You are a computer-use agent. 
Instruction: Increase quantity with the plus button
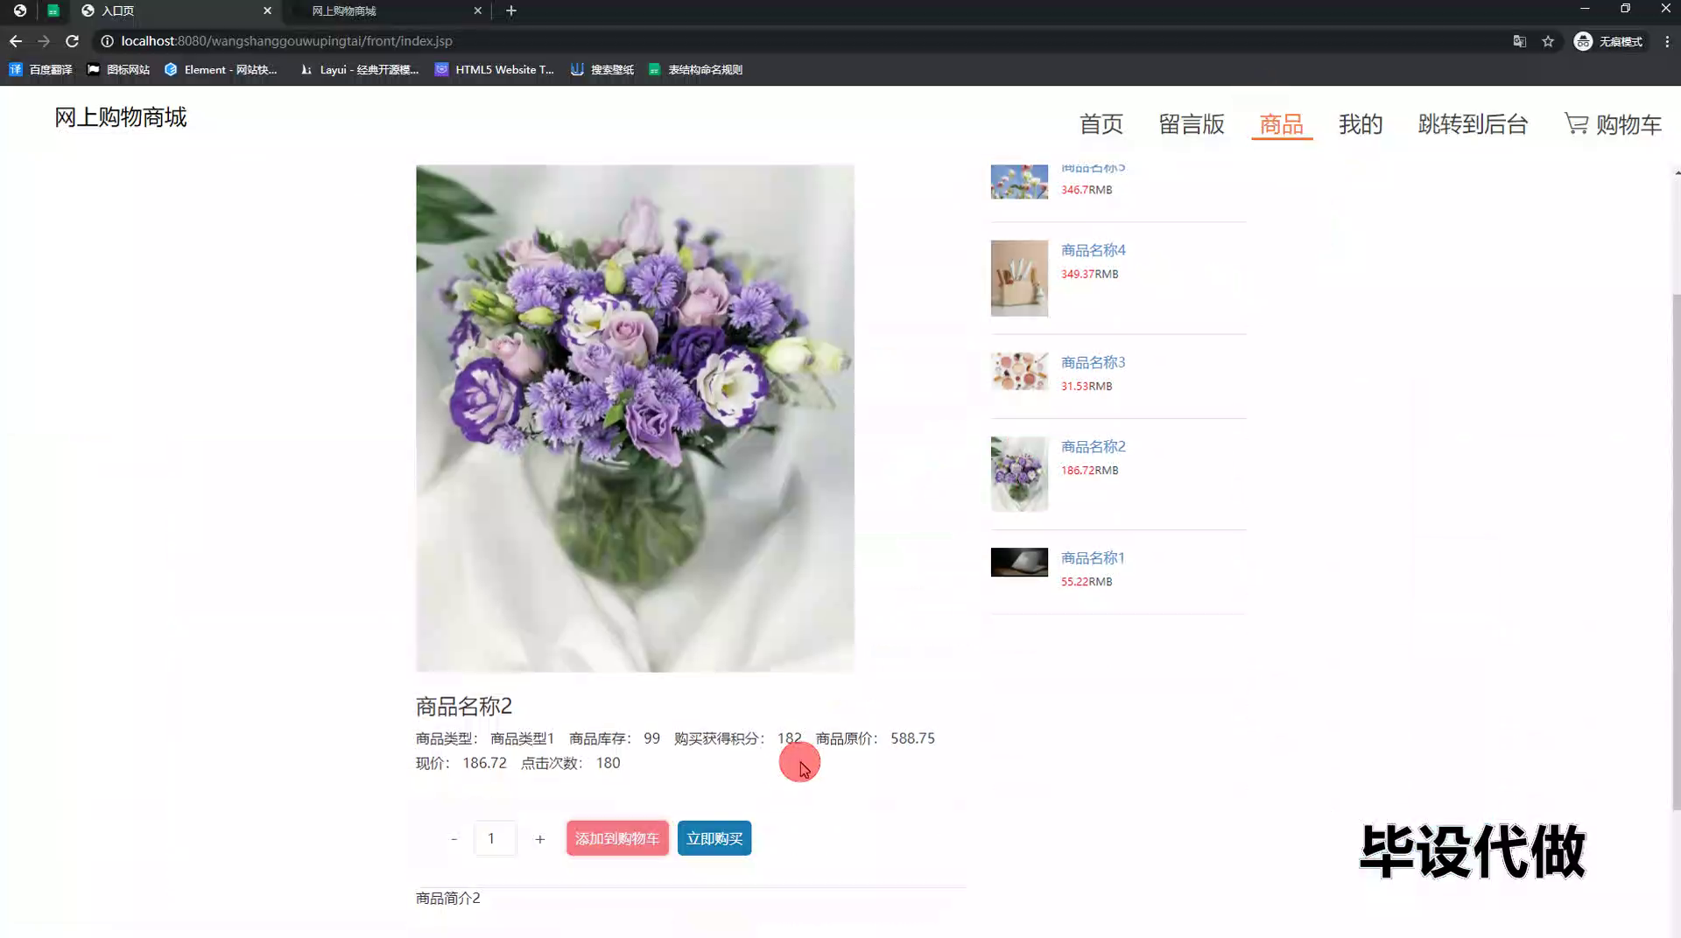click(x=540, y=838)
